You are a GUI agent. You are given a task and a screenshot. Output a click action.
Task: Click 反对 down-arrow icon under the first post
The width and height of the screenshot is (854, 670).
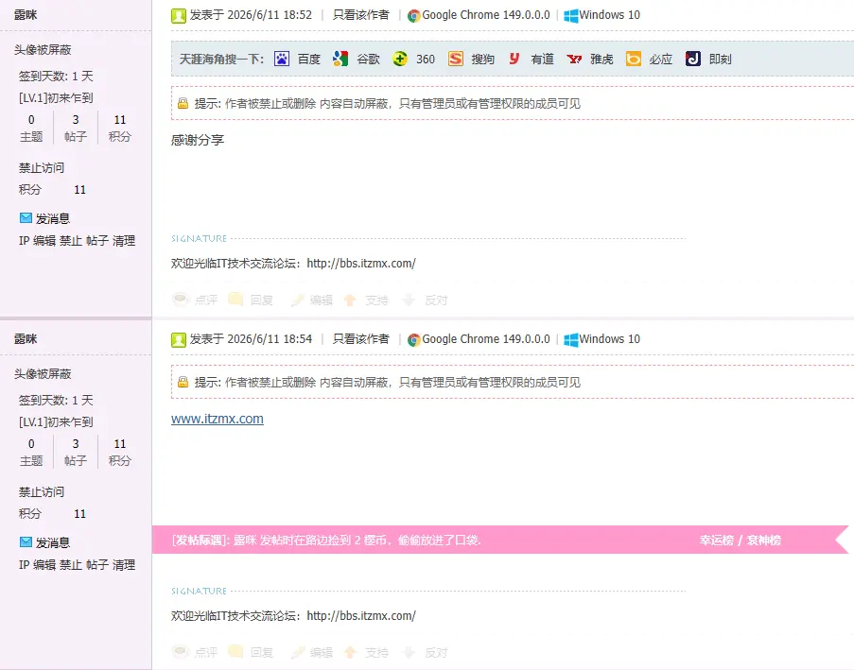pyautogui.click(x=409, y=300)
